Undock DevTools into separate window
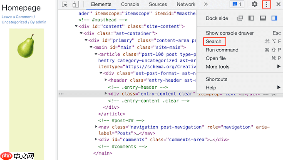This screenshot has width=283, height=160. [x=240, y=18]
